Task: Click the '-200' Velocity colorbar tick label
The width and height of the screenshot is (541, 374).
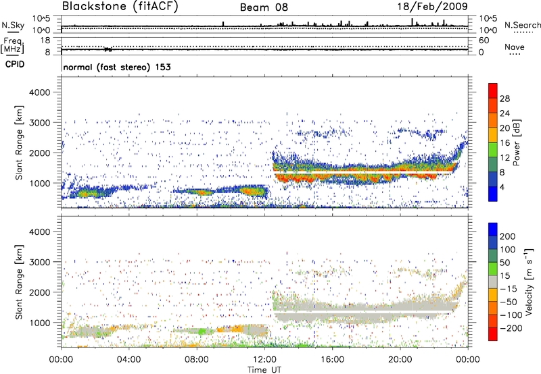Action: point(511,328)
